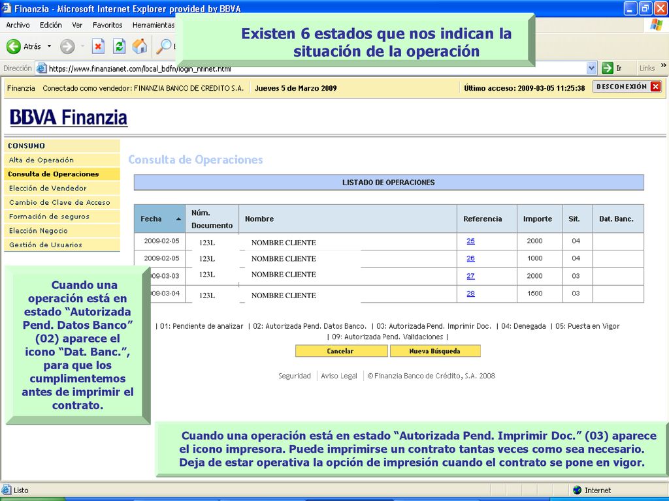This screenshot has width=669, height=501.
Task: Click the DESCONEXIÓN button
Action: [627, 87]
